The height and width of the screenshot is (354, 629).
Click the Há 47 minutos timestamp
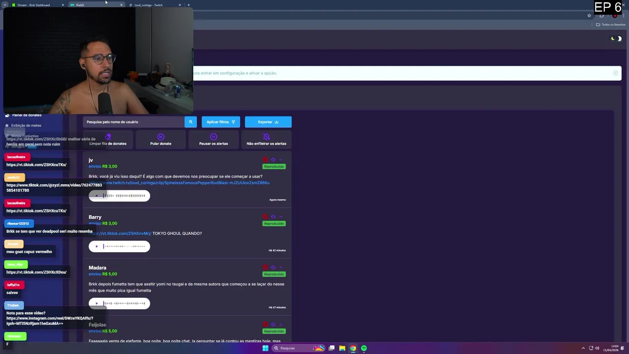[277, 307]
